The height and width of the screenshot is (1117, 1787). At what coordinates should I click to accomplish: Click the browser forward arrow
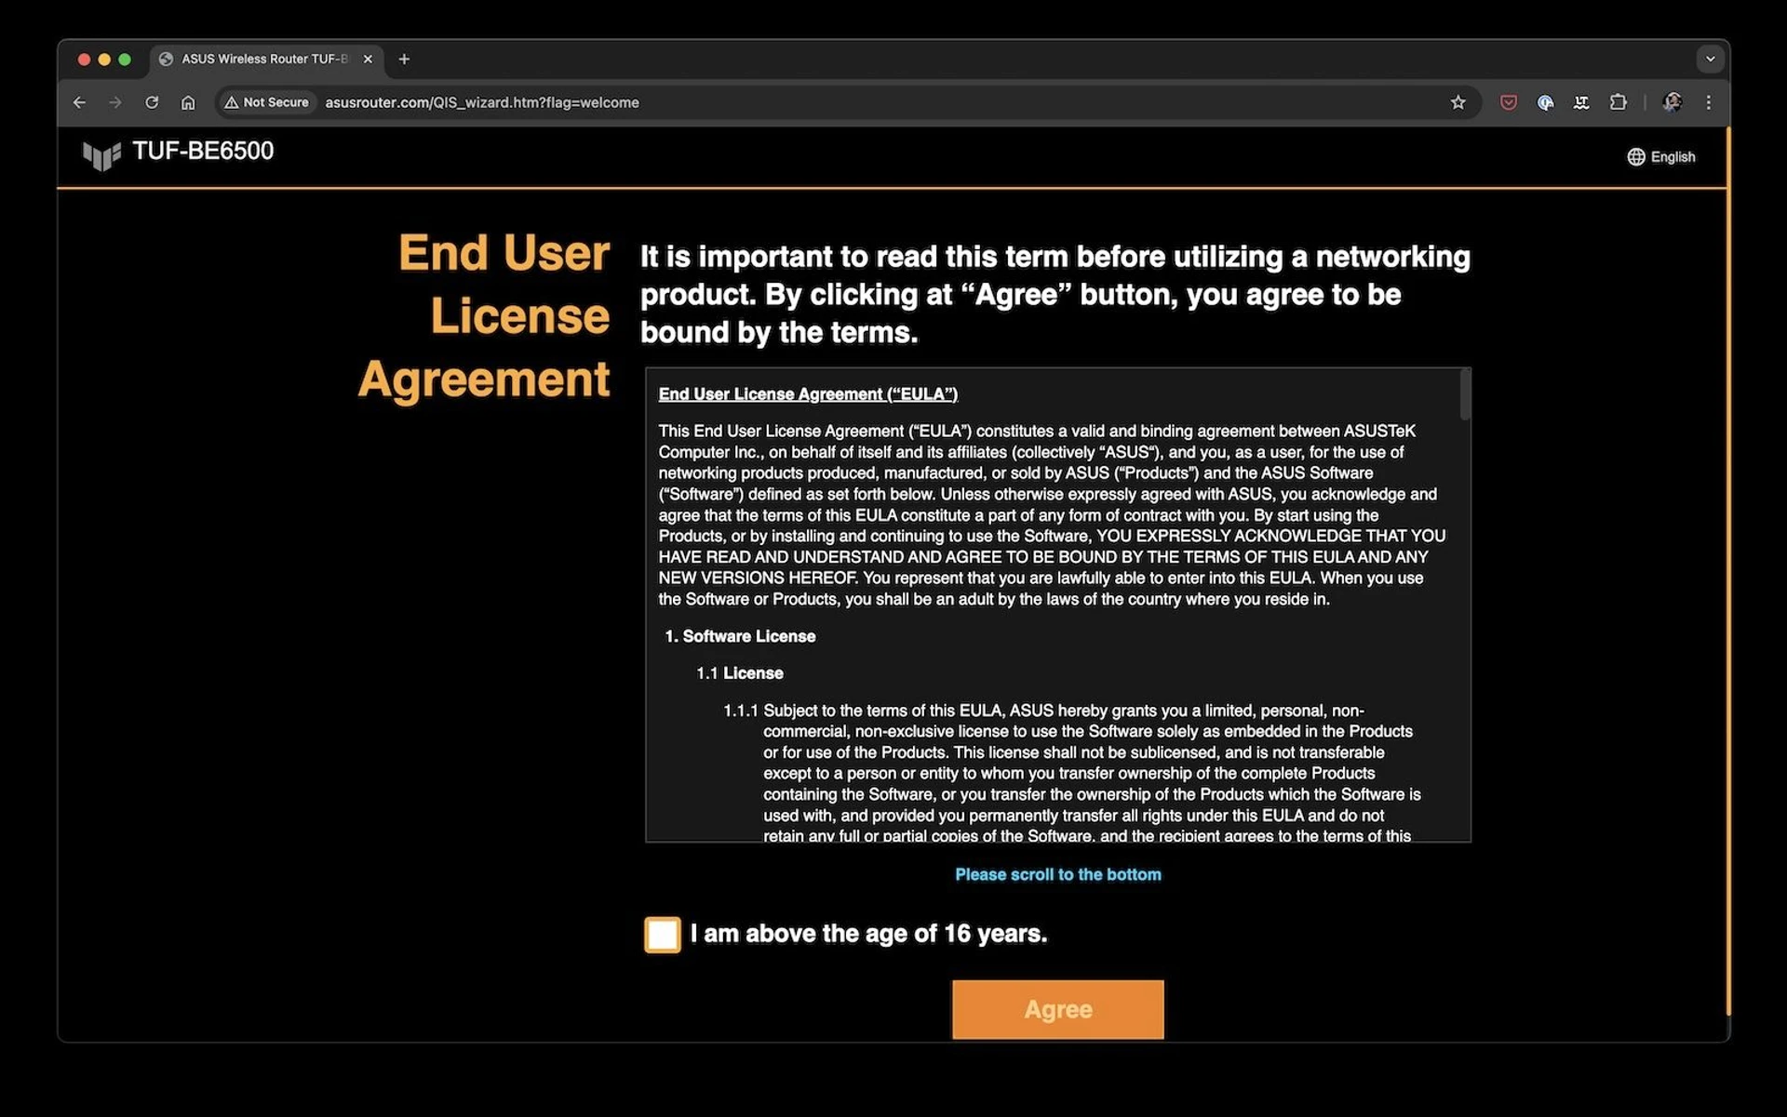[x=115, y=102]
